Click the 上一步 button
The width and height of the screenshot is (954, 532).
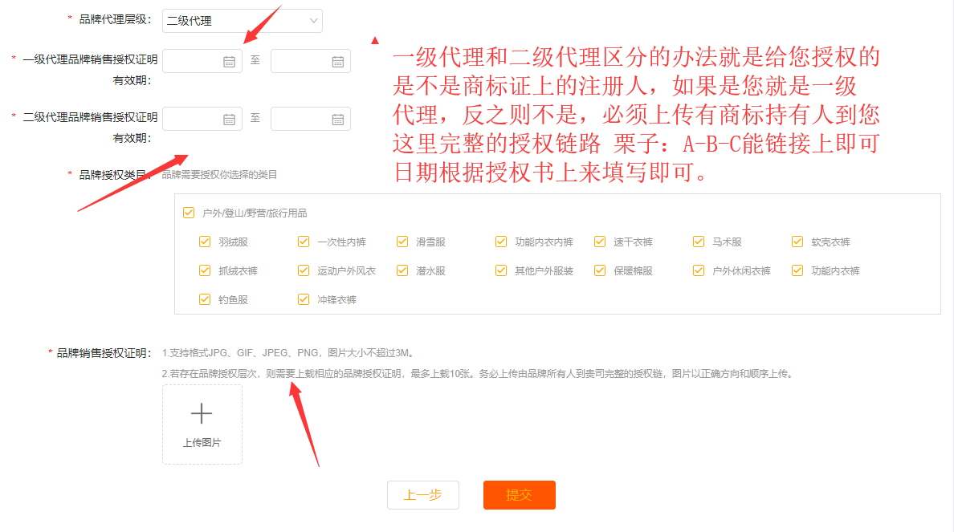tap(423, 495)
